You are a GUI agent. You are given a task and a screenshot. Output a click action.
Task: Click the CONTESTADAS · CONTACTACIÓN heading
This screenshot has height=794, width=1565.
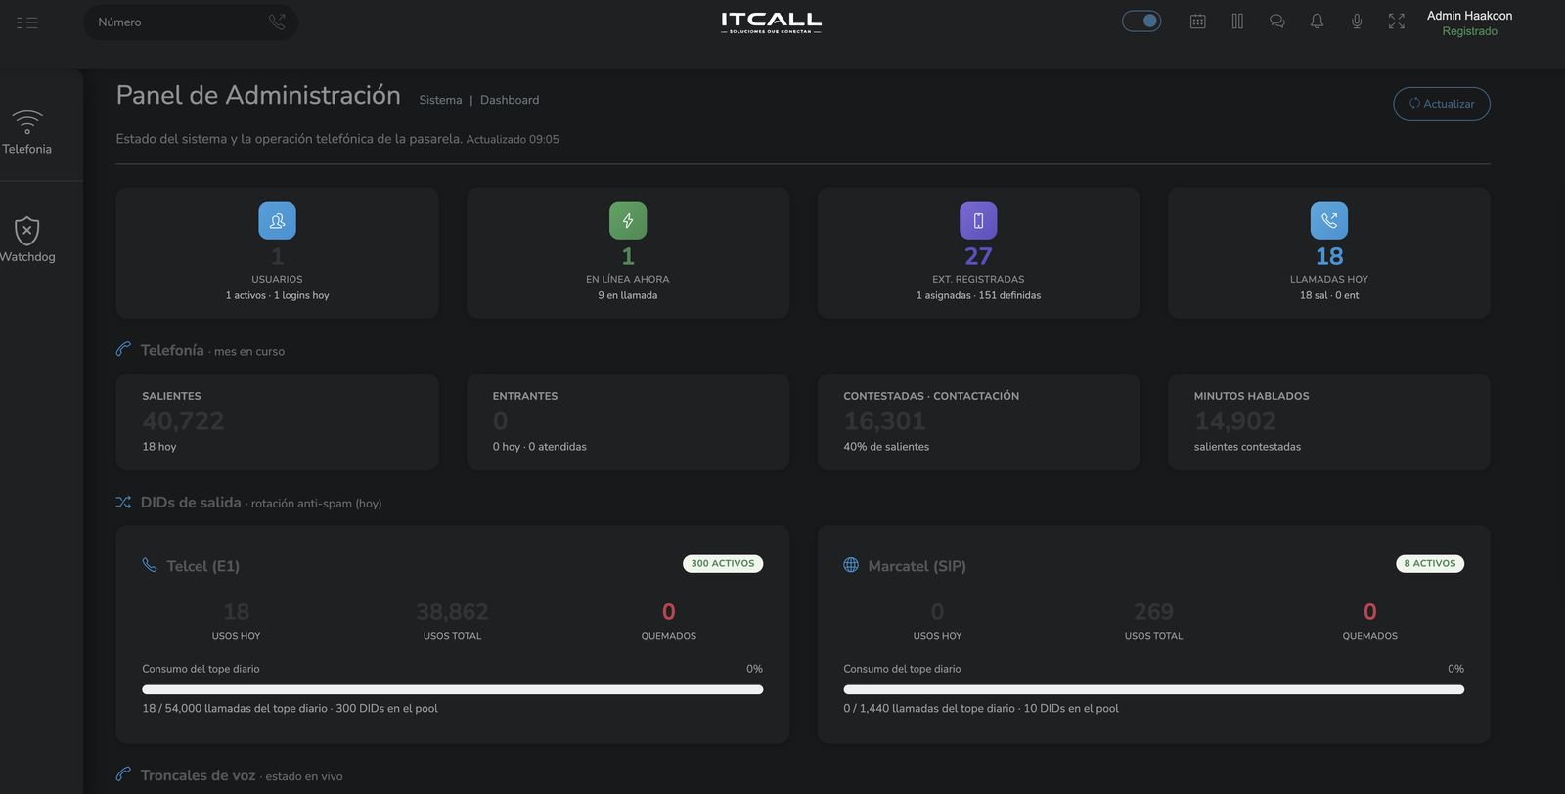coord(931,396)
